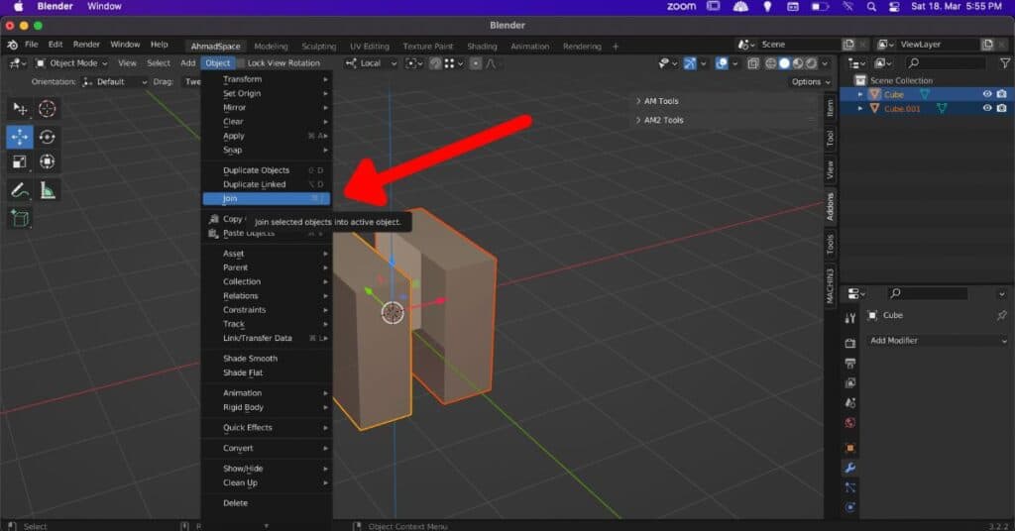The image size is (1015, 531).
Task: Select the 3D Cursor tool
Action: tap(47, 109)
